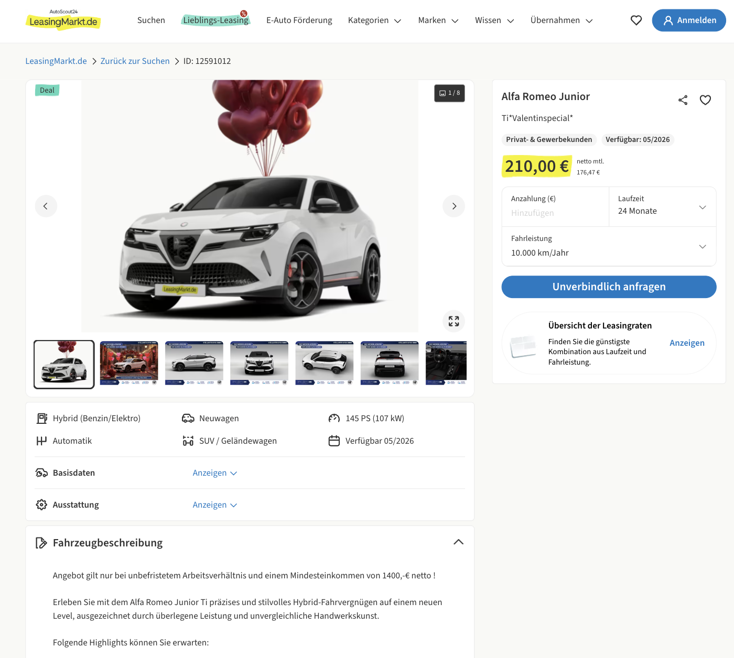This screenshot has width=734, height=658.
Task: Expand Ausstattung via Anzeigen
Action: (214, 505)
